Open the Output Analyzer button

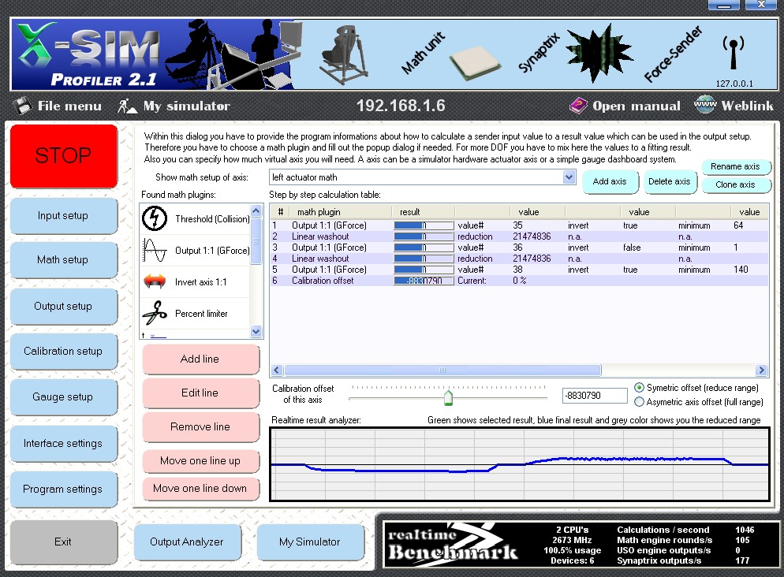pyautogui.click(x=187, y=542)
